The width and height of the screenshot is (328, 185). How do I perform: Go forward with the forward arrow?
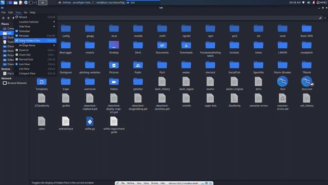click(8, 18)
